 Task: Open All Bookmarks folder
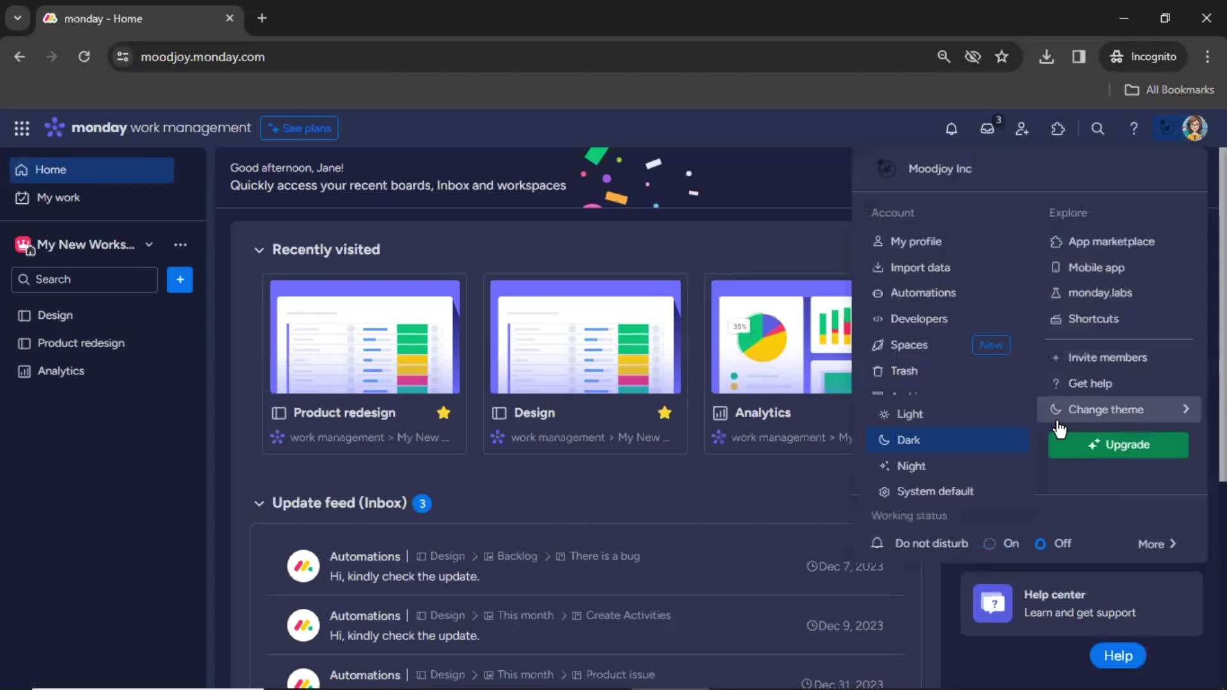click(1169, 90)
